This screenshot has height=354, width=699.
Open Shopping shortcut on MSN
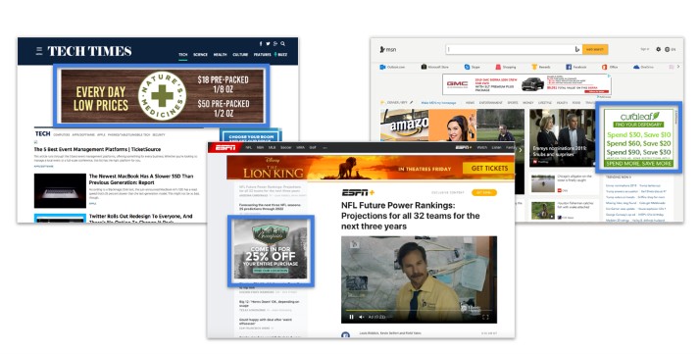(x=506, y=67)
